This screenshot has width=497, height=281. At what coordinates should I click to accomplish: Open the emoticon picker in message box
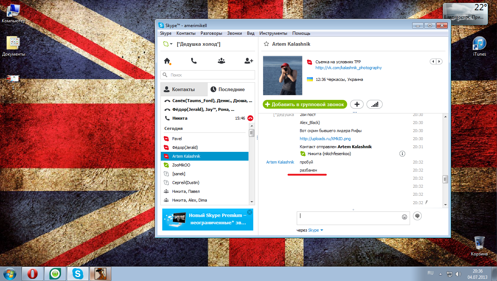(x=405, y=217)
